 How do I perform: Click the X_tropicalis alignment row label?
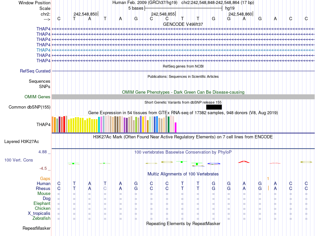[39, 213]
